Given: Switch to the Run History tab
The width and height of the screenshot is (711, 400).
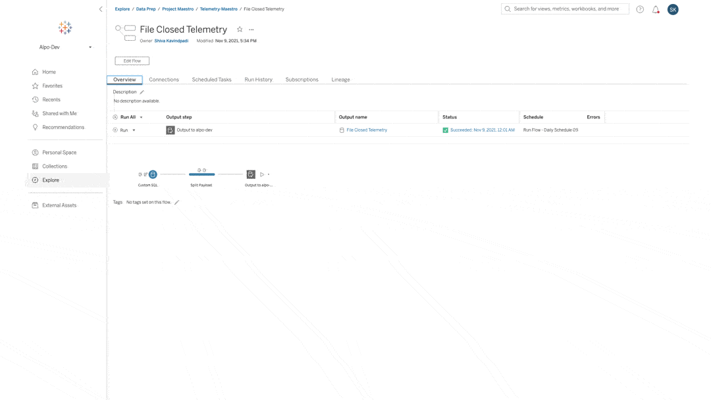Looking at the screenshot, I should tap(259, 80).
